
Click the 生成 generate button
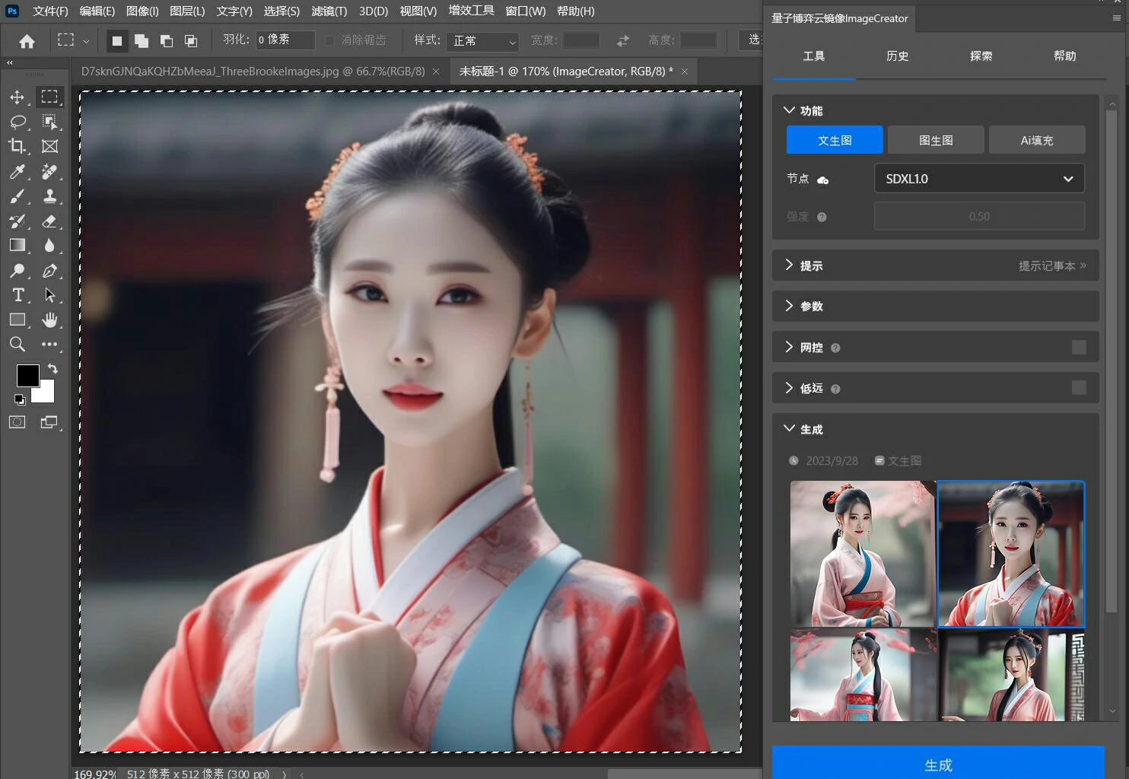[x=938, y=763]
